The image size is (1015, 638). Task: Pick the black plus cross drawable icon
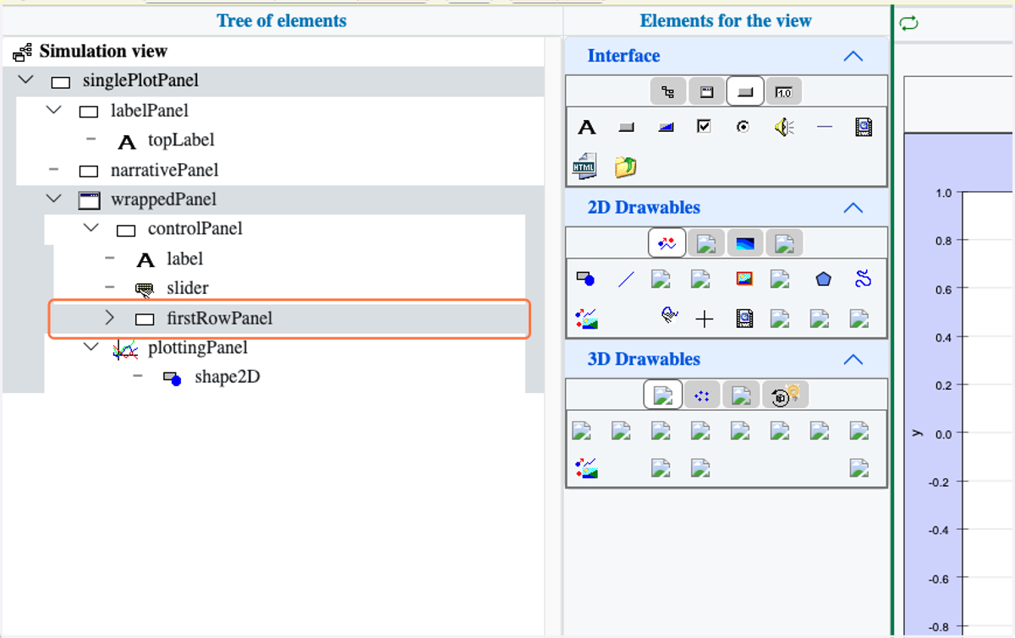704,319
